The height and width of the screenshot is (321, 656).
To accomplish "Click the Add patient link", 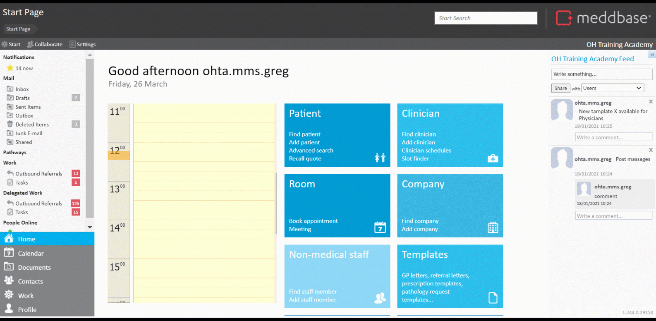I will pos(304,142).
